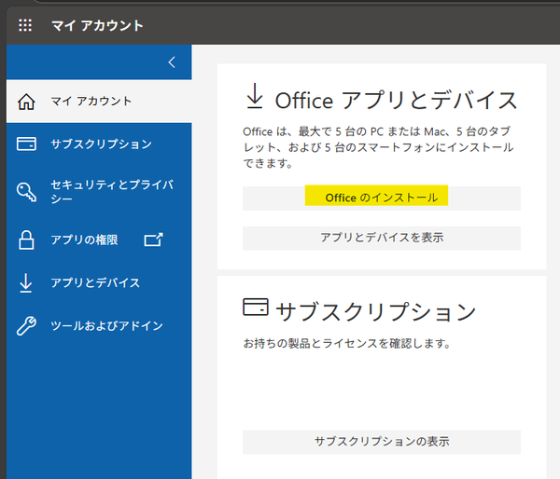This screenshot has width=560, height=479.
Task: Open the app launcher waffle icon
Action: pyautogui.click(x=25, y=25)
